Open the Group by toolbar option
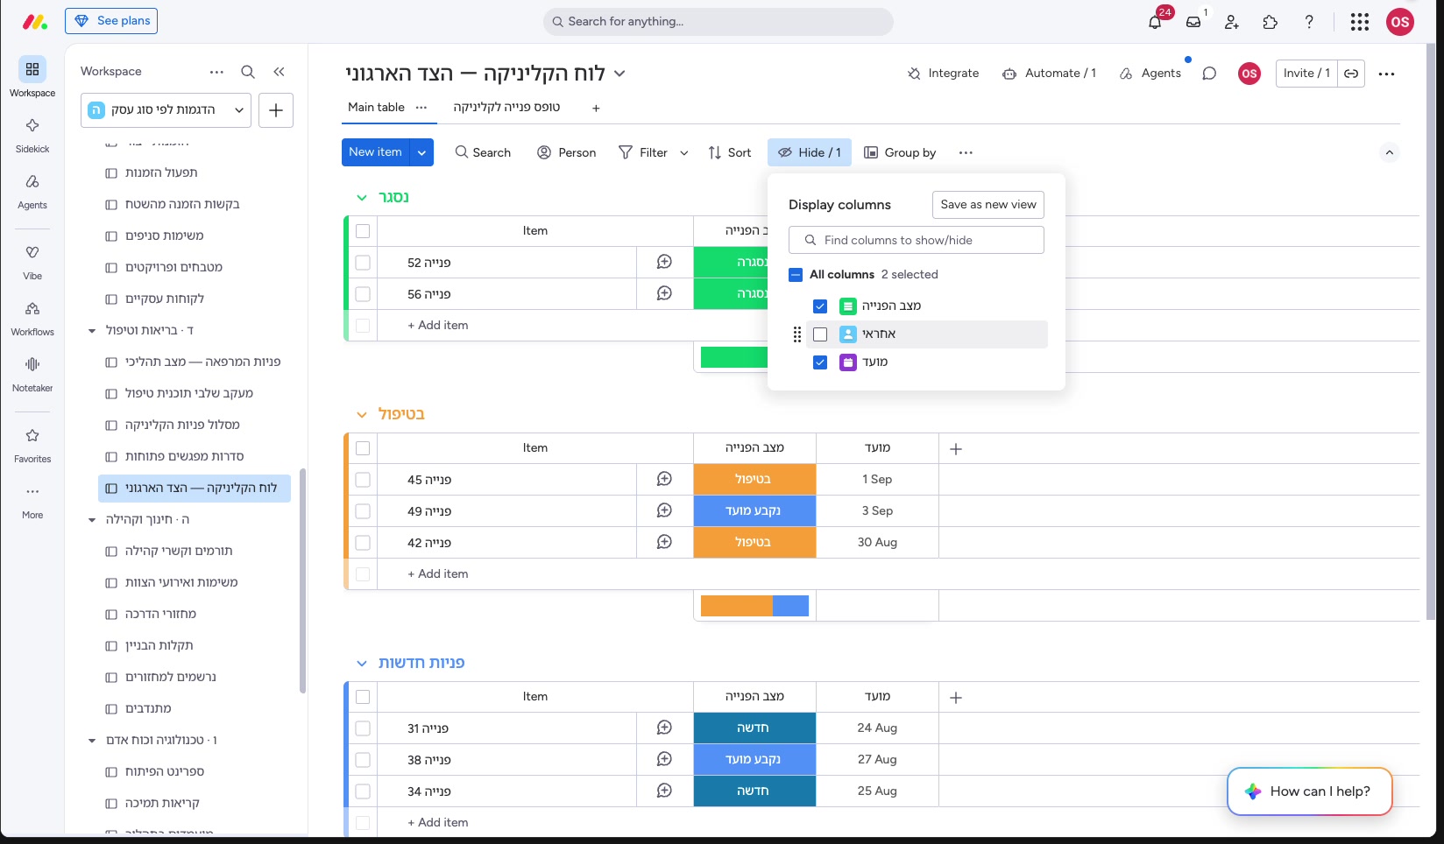The image size is (1444, 844). coord(900,152)
